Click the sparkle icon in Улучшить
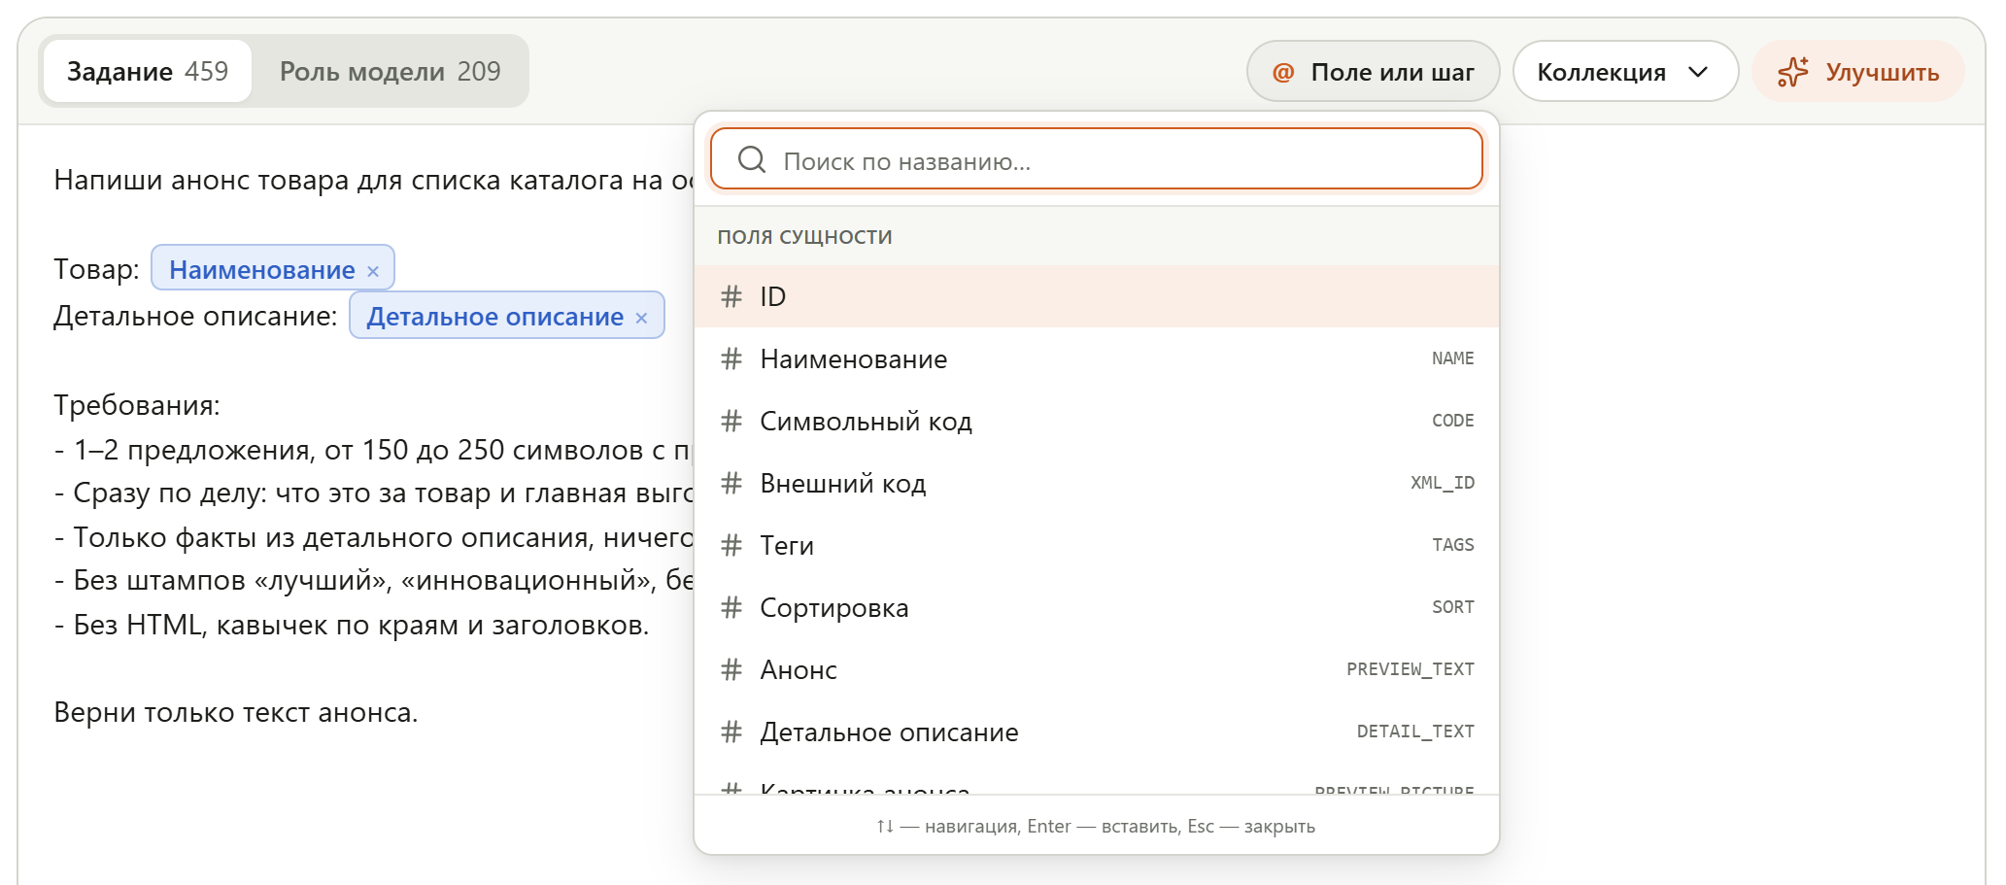 (x=1792, y=72)
